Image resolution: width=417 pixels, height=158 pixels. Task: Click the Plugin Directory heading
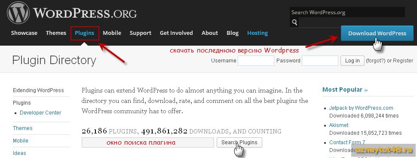[54, 60]
